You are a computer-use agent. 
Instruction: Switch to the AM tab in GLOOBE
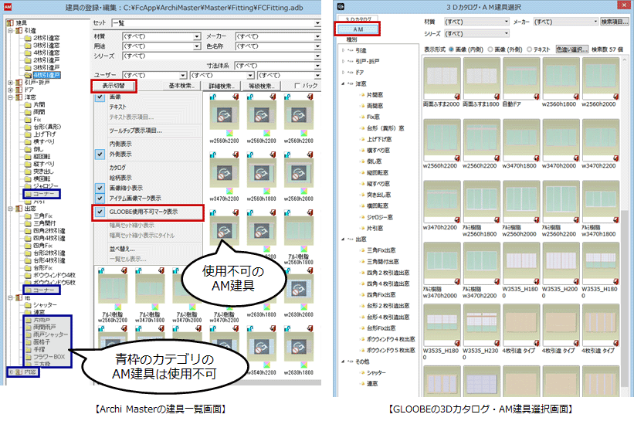point(358,29)
